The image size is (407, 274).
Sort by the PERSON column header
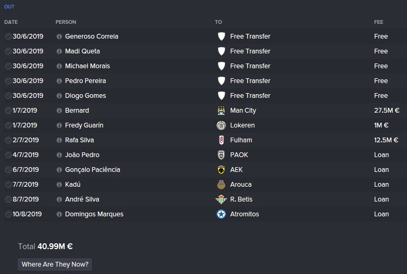66,22
